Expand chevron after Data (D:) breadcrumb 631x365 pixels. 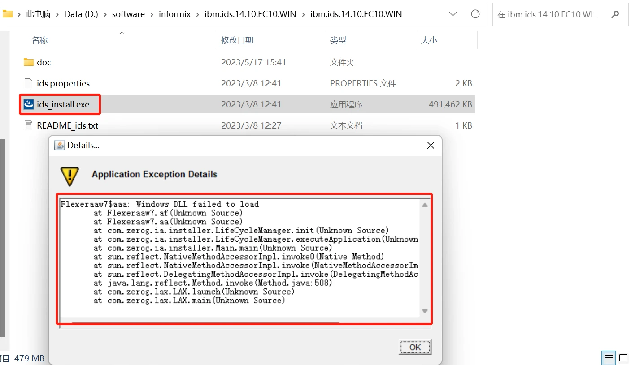click(105, 14)
